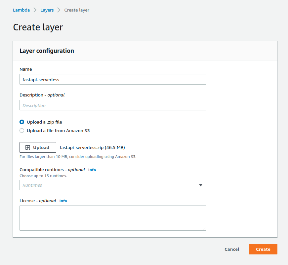Click the Create layer breadcrumb text
Screen dimensions: 288x265
pyautogui.click(x=77, y=10)
